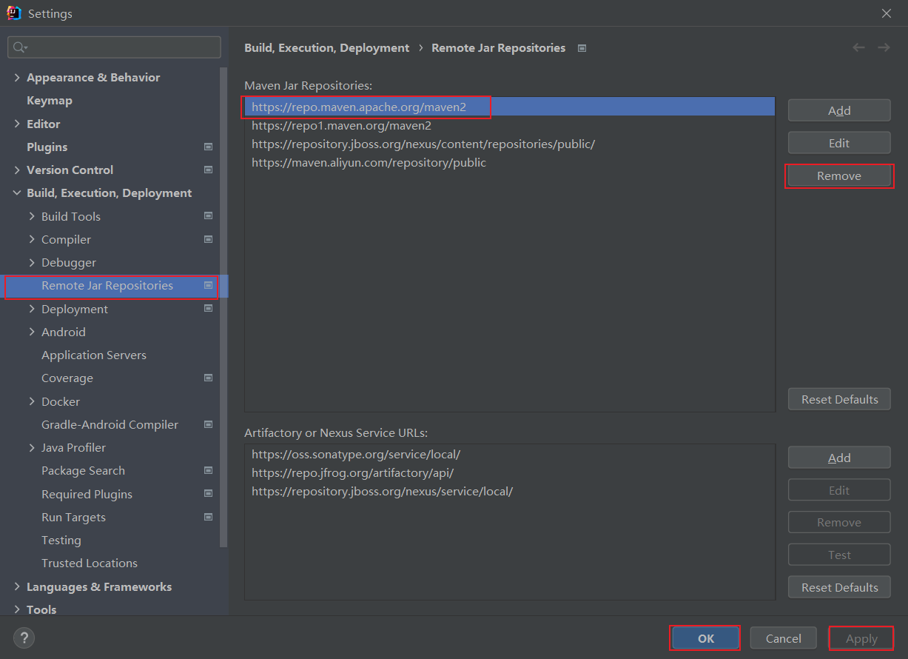Click the indicator icon beside Package Search
Image resolution: width=908 pixels, height=659 pixels.
[x=208, y=470]
